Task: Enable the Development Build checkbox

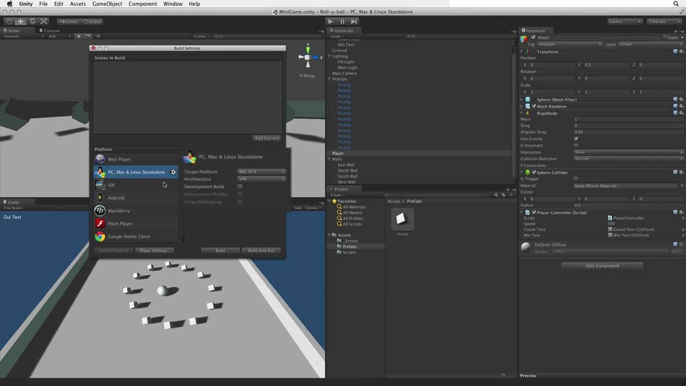Action: pyautogui.click(x=240, y=187)
